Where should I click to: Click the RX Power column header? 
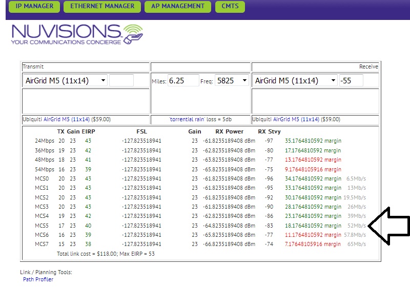click(229, 131)
